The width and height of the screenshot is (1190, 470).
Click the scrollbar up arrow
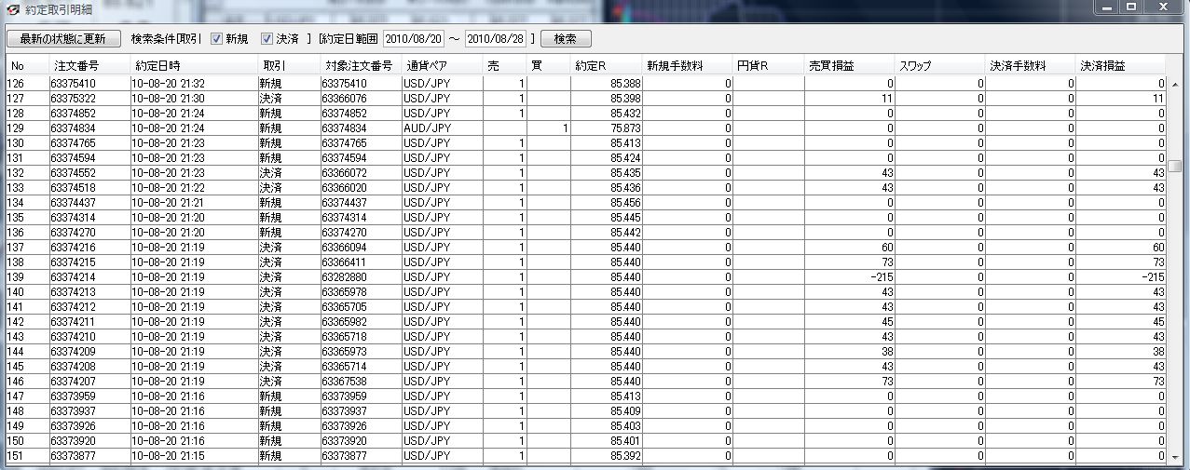(x=1175, y=85)
